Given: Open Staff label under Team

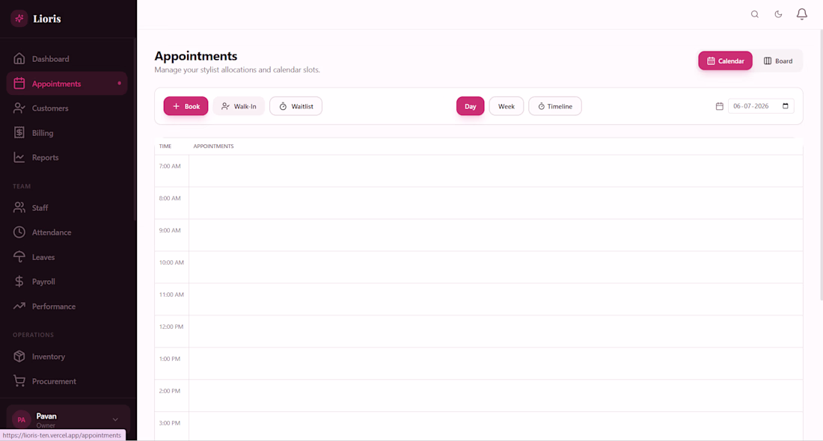Looking at the screenshot, I should pos(40,208).
